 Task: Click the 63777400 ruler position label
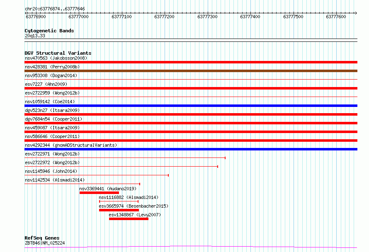click(250, 17)
